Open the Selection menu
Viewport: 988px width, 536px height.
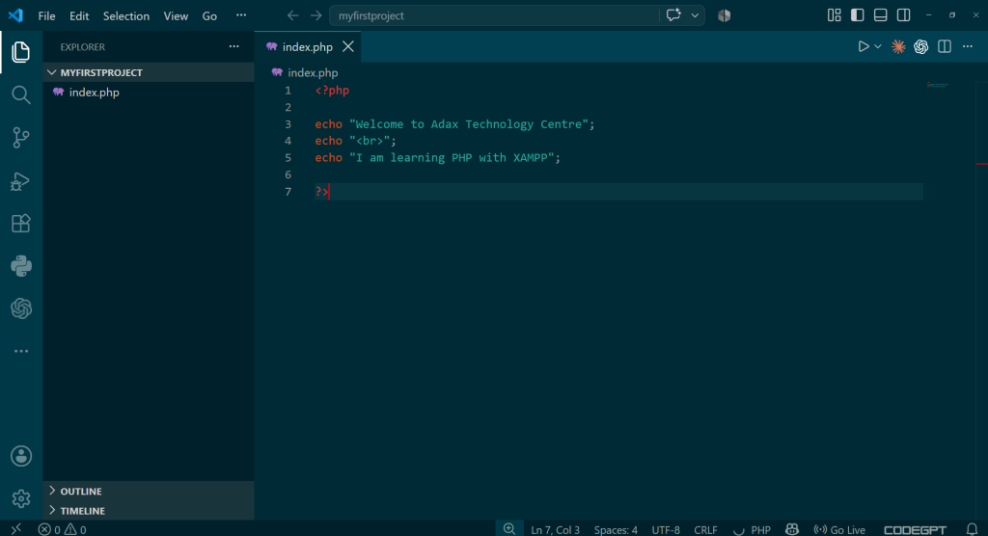126,15
